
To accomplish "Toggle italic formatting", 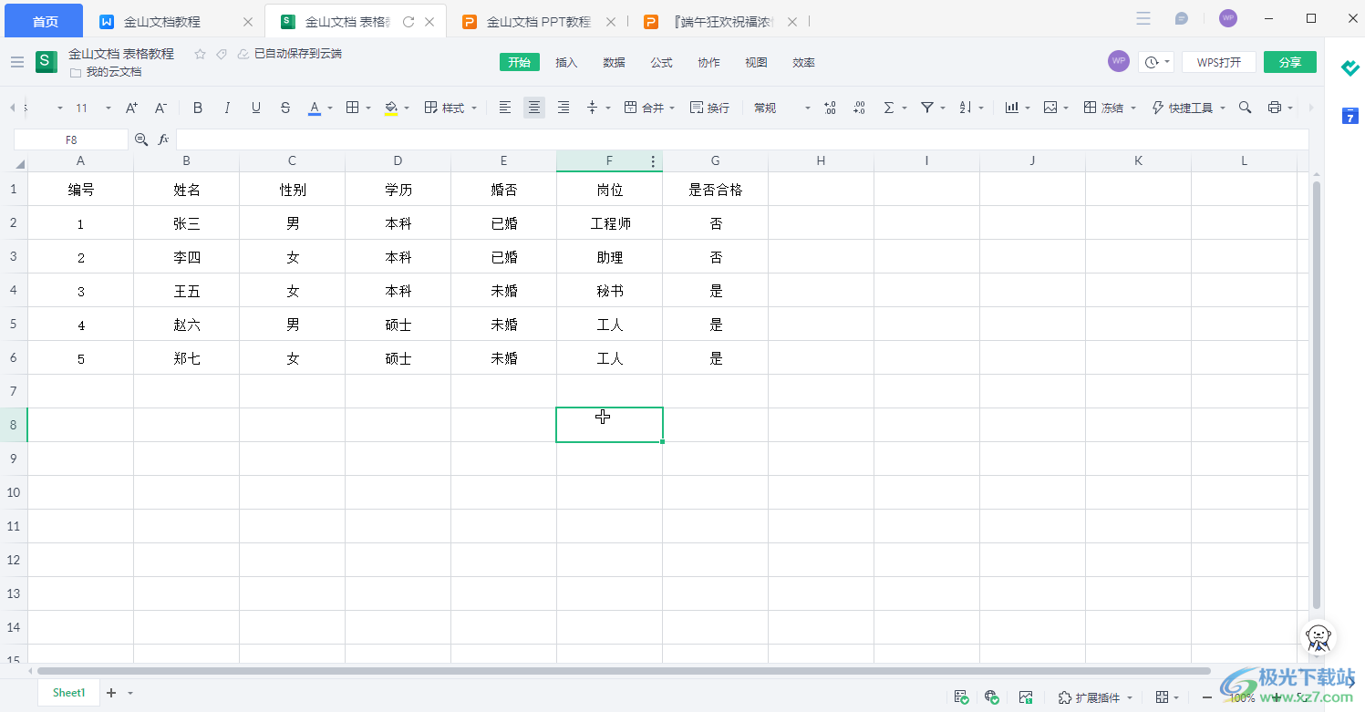I will (227, 108).
